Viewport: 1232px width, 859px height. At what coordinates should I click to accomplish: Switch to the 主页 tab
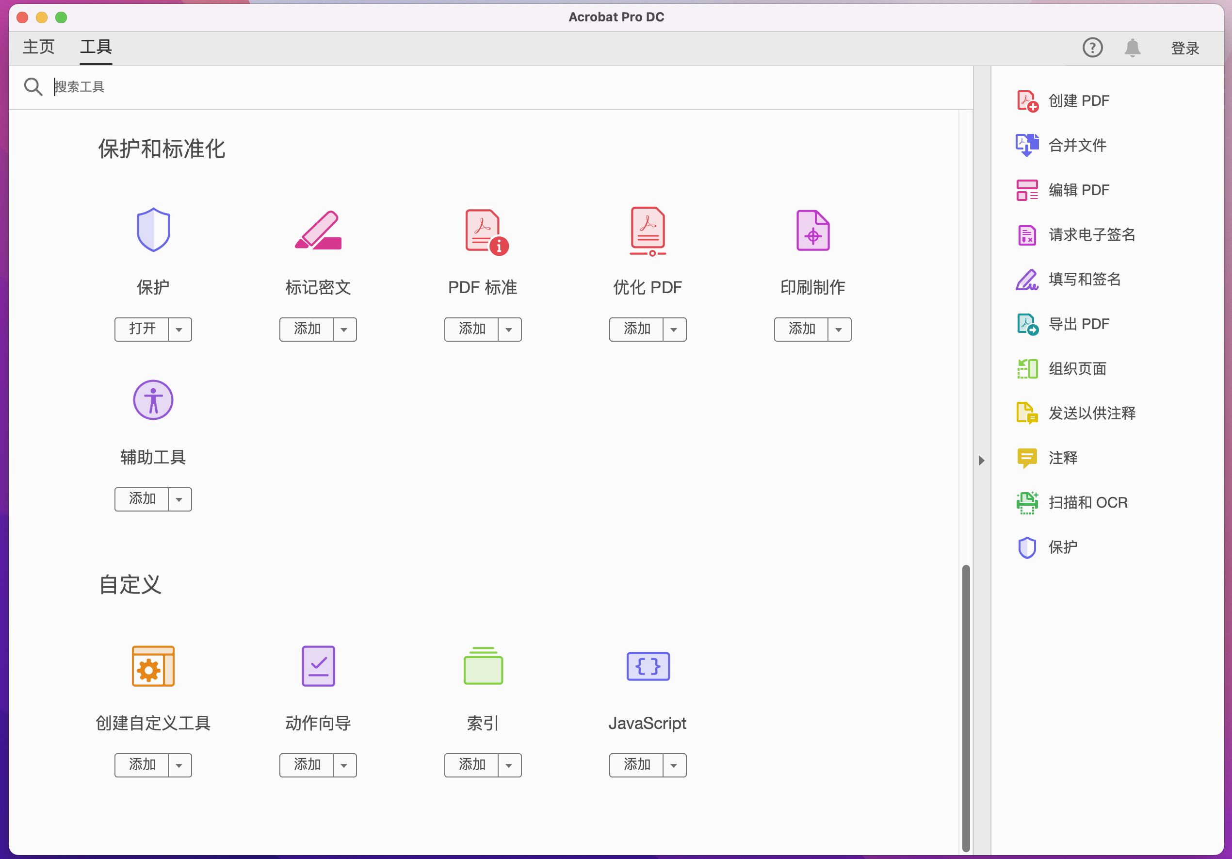38,47
